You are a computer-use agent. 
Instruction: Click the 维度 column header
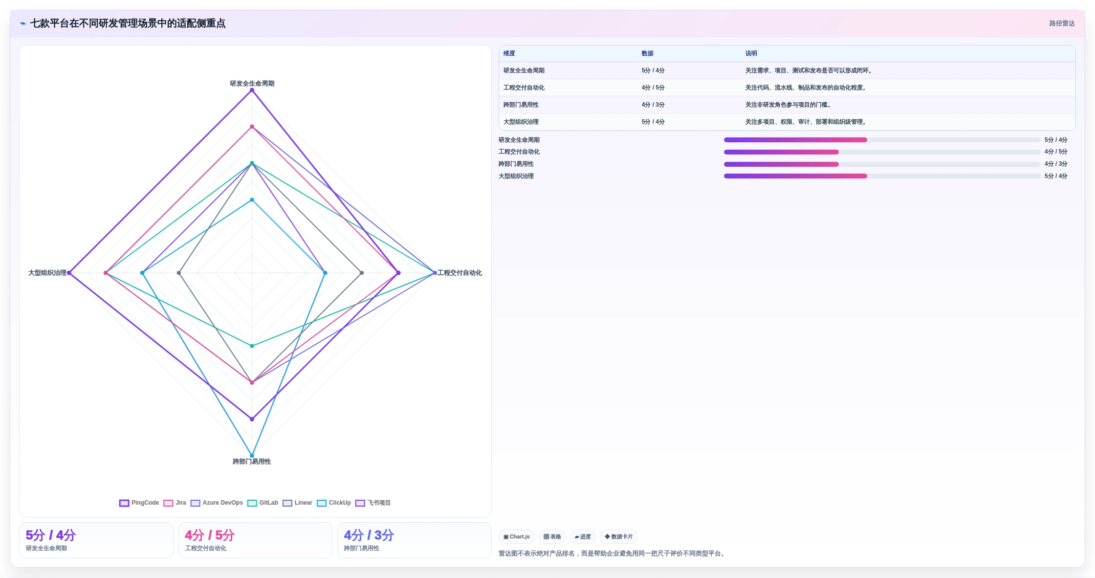pyautogui.click(x=509, y=53)
